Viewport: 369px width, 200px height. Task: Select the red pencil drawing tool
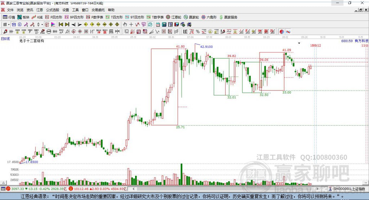(5, 32)
